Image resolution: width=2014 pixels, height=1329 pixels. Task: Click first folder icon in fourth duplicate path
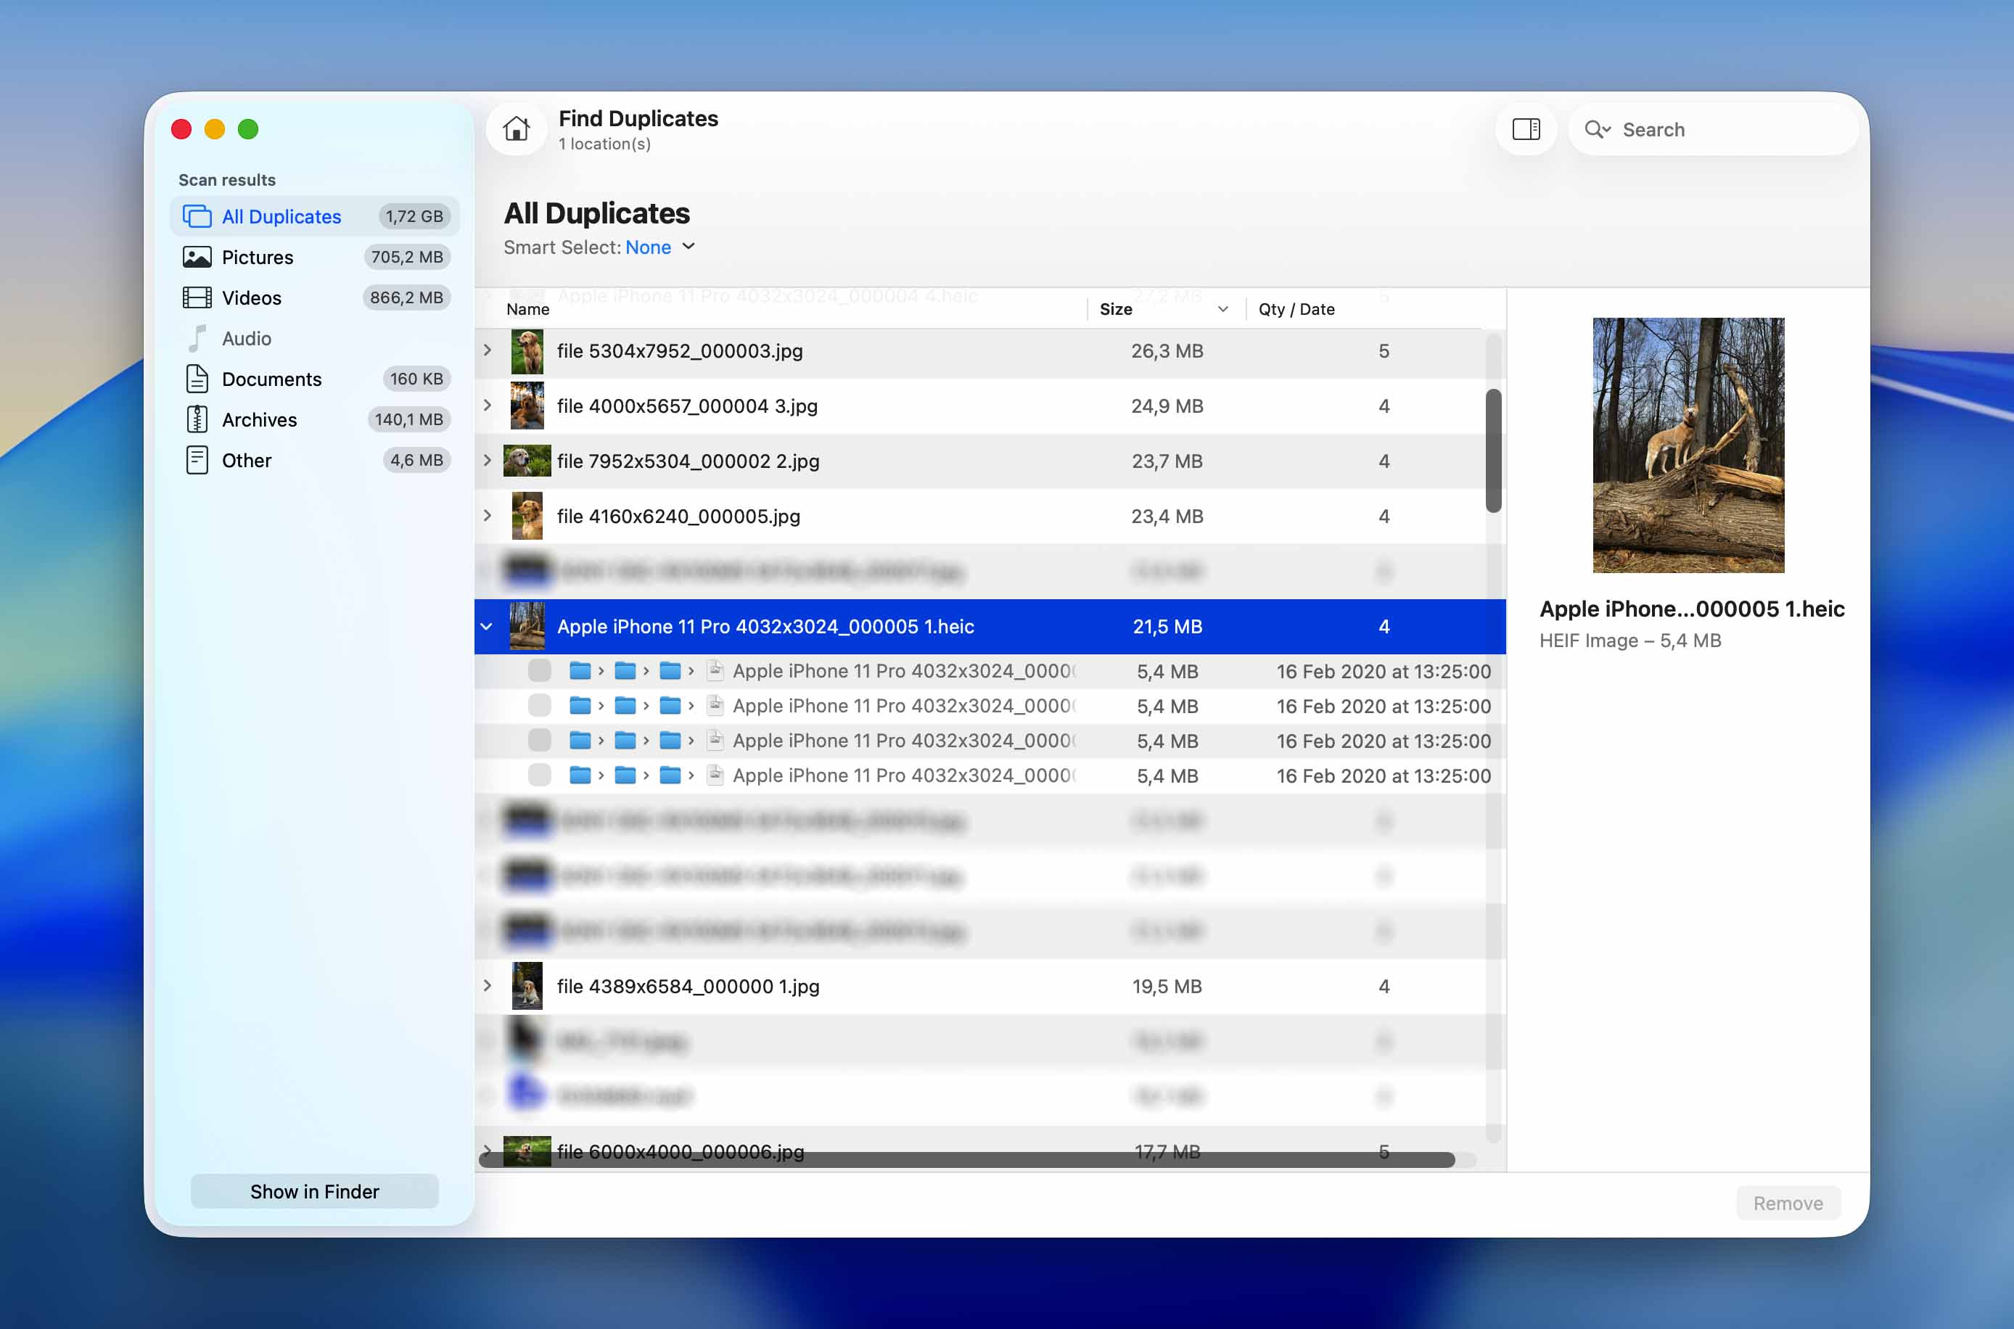pyautogui.click(x=580, y=775)
